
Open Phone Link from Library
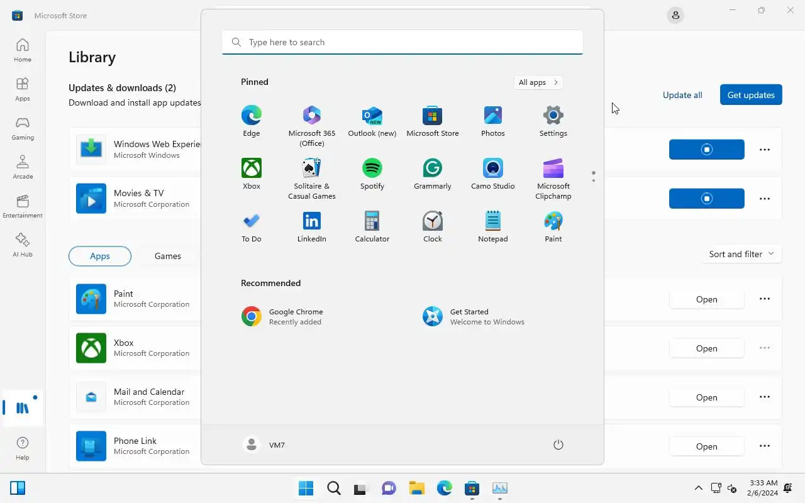[x=707, y=446]
